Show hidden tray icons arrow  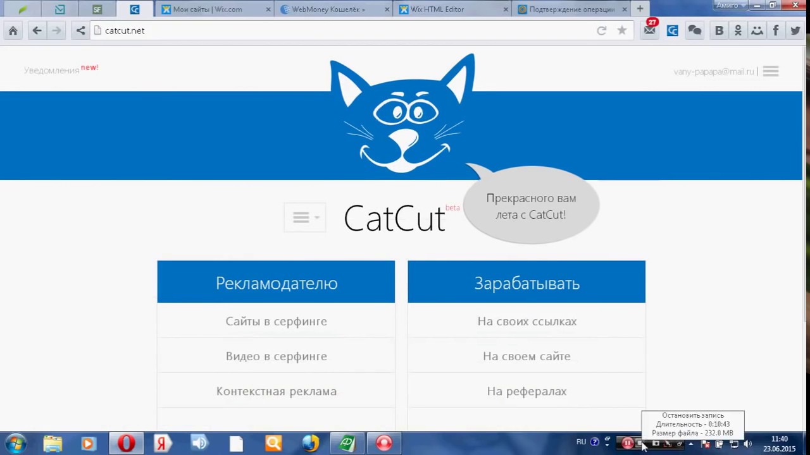pyautogui.click(x=691, y=444)
